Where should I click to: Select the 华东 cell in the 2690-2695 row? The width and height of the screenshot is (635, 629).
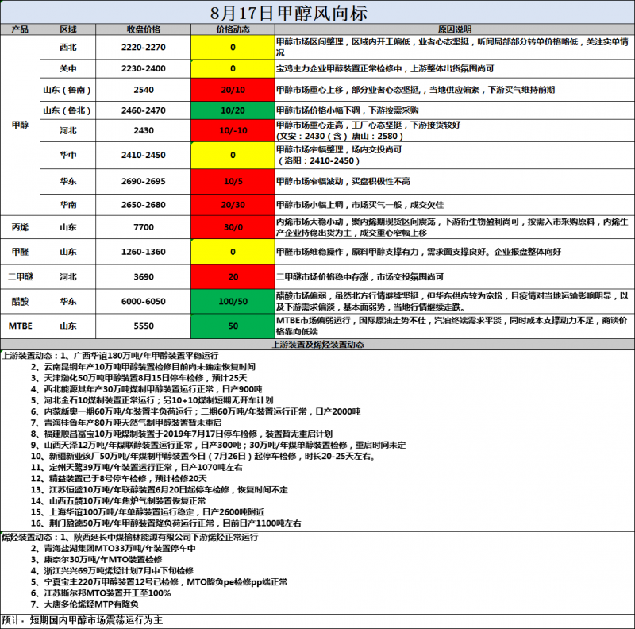pos(68,182)
